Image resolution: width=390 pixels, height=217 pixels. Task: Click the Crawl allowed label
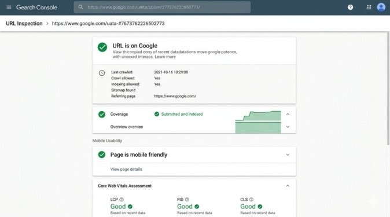pos(123,78)
